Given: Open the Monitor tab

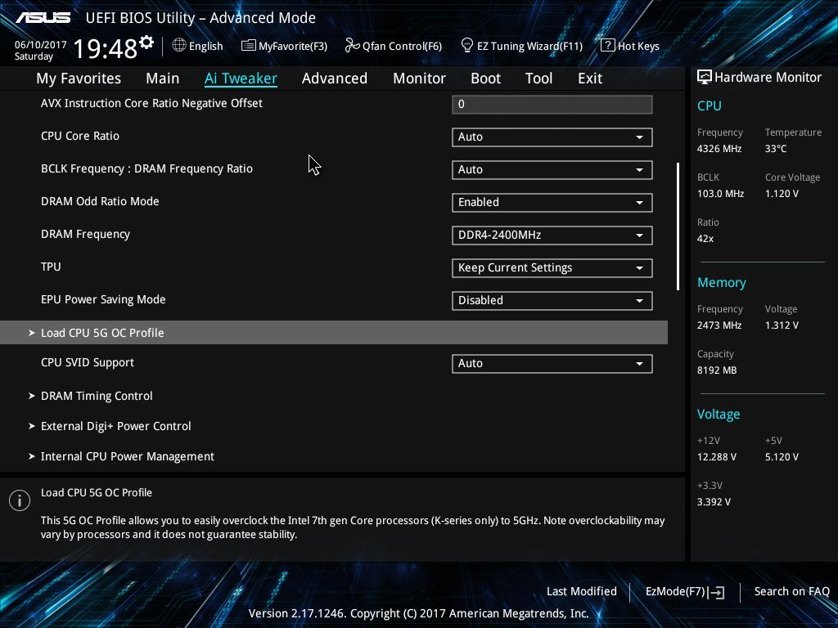Looking at the screenshot, I should (419, 78).
